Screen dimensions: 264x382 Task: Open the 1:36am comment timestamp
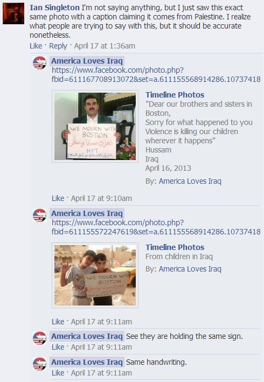(105, 46)
